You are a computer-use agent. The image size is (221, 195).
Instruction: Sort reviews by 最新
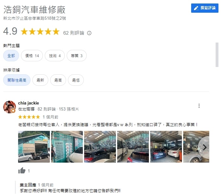[40, 80]
